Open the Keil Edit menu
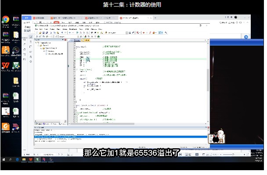This screenshot has height=175, width=267. coord(41,29)
